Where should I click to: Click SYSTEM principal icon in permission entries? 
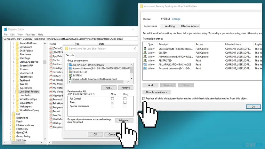click(x=145, y=52)
